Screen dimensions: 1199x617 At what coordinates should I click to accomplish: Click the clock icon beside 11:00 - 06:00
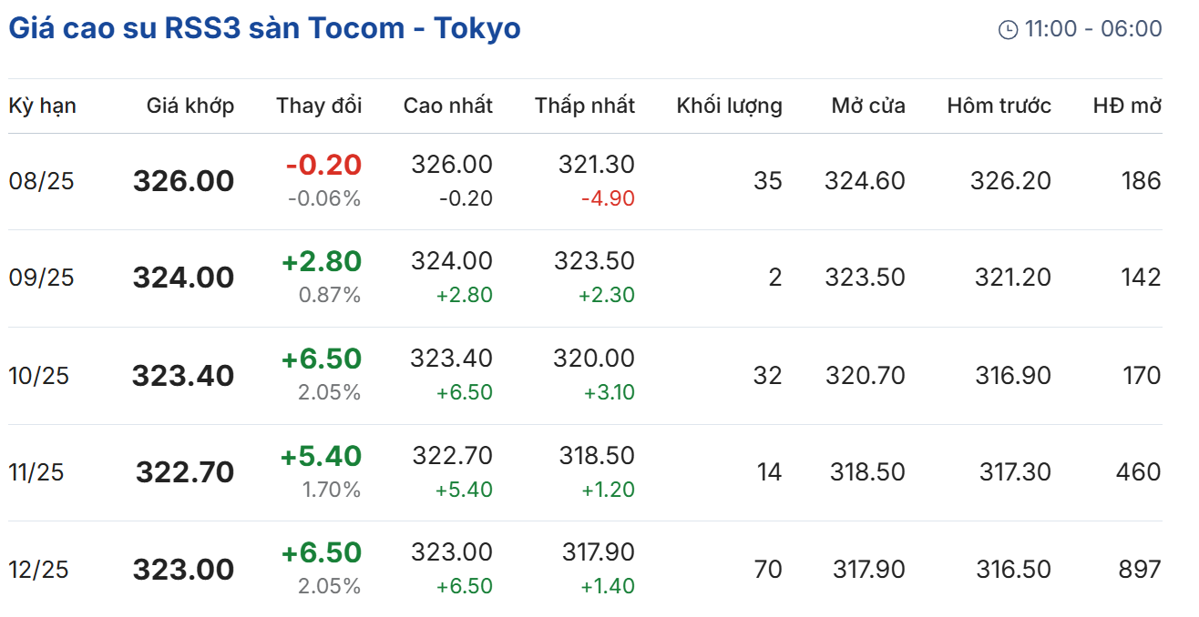1008,30
